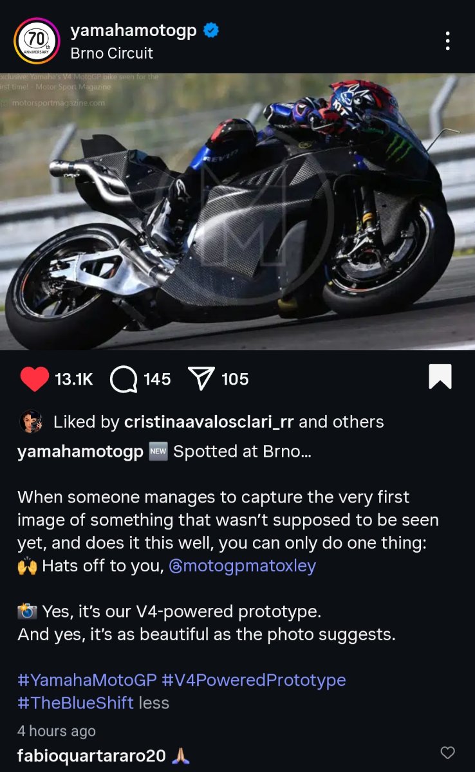The width and height of the screenshot is (475, 772).
Task: Open Brno Circuit location page
Action: (112, 53)
